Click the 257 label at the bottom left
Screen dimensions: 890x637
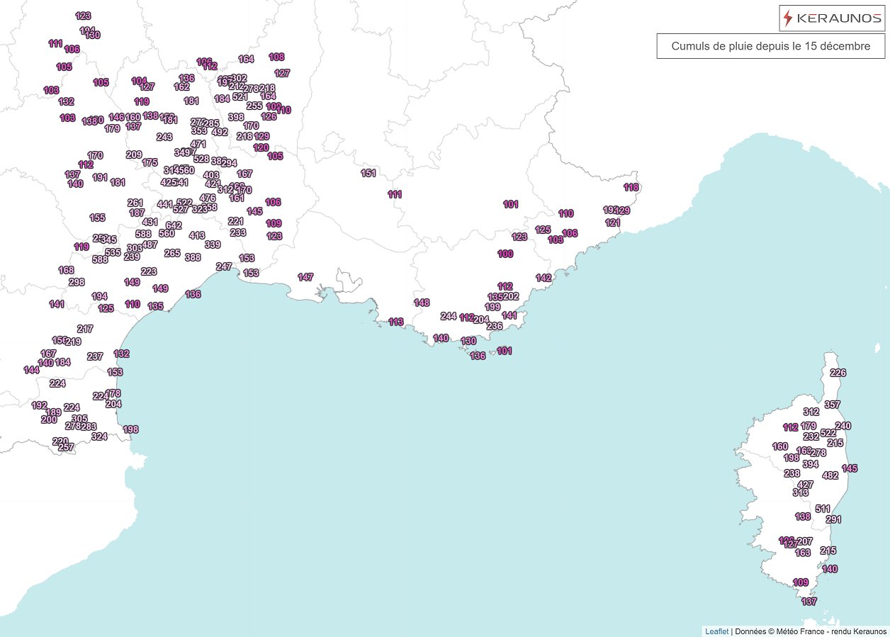tap(66, 447)
